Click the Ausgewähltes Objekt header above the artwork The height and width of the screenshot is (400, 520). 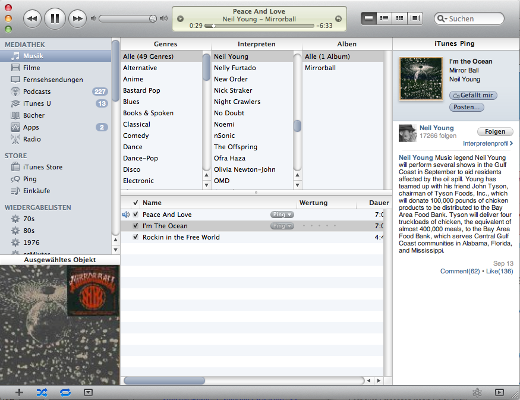(x=59, y=260)
